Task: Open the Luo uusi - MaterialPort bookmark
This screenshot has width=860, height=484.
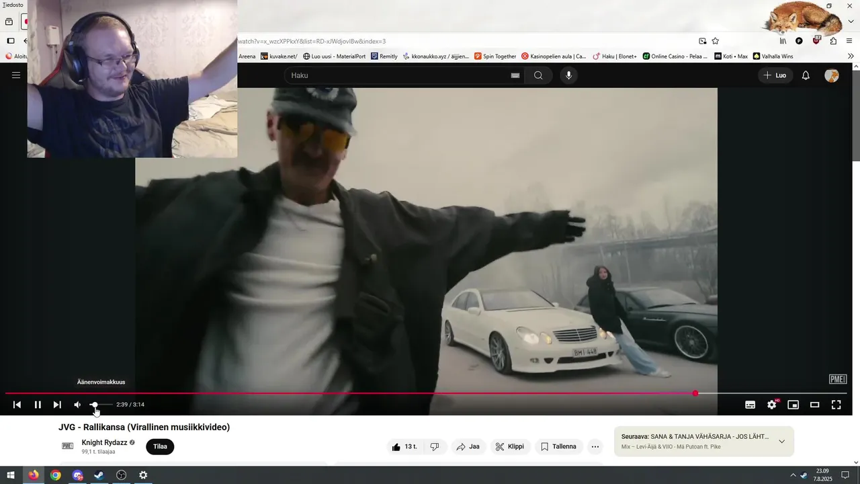Action: [335, 56]
